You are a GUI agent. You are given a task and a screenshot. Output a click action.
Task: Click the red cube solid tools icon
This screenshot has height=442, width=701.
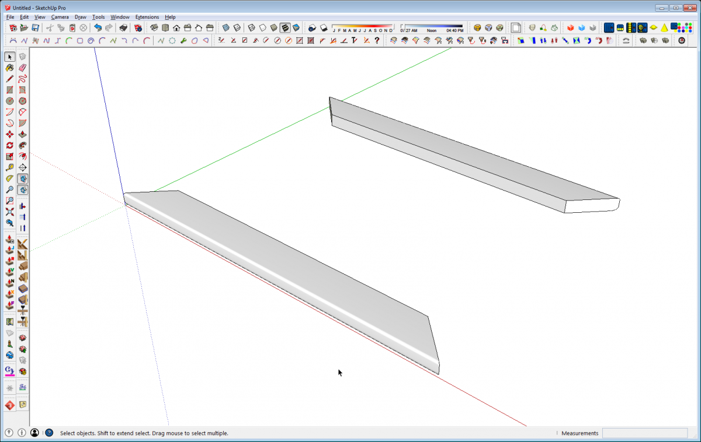coord(571,27)
